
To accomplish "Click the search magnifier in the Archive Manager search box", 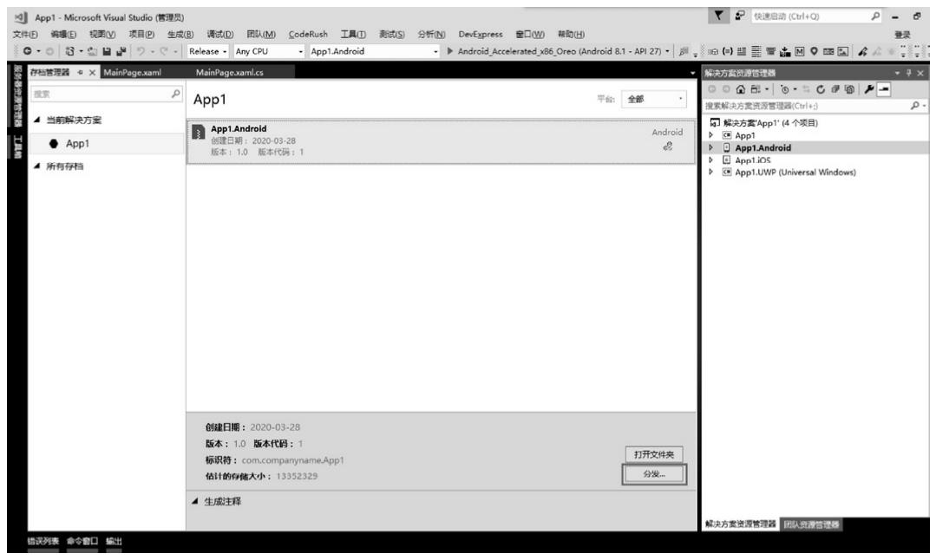I will tap(175, 94).
